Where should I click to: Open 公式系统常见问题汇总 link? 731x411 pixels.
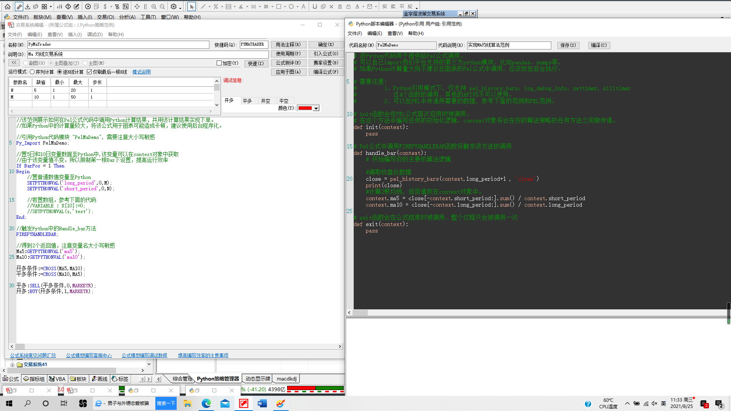point(33,355)
